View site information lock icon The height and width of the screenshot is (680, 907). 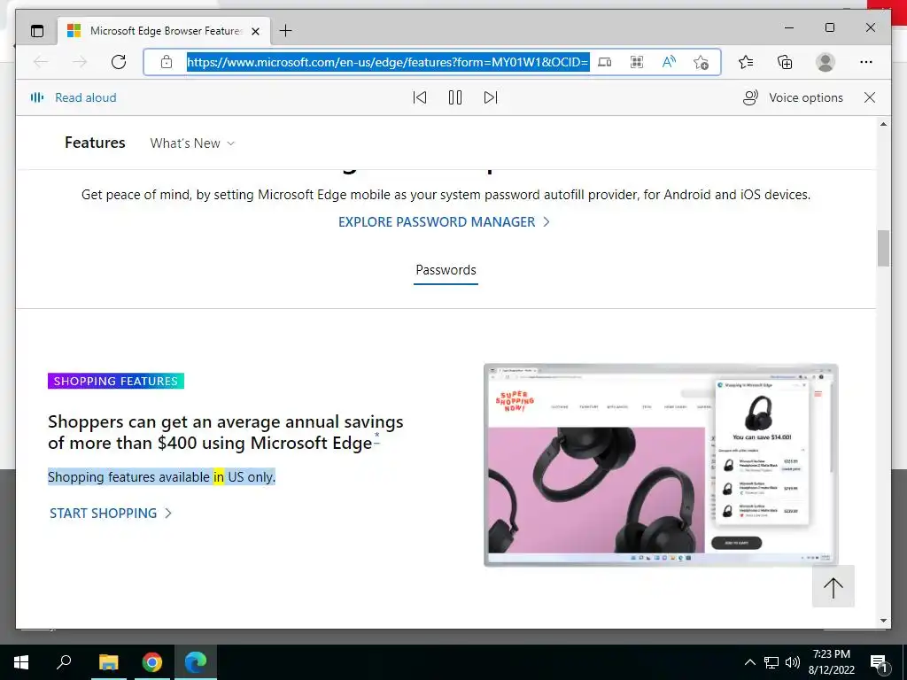[166, 62]
